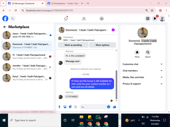Expand the Chat members section
This screenshot has width=170, height=127.
[x=142, y=71]
